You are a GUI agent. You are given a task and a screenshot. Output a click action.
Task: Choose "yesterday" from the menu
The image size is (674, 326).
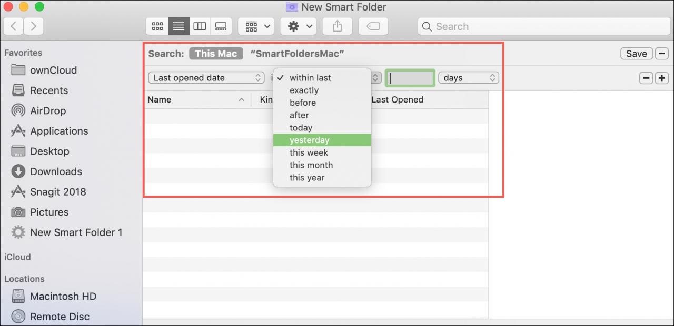322,140
